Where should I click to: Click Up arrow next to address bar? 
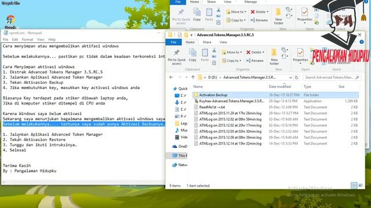tap(193, 77)
